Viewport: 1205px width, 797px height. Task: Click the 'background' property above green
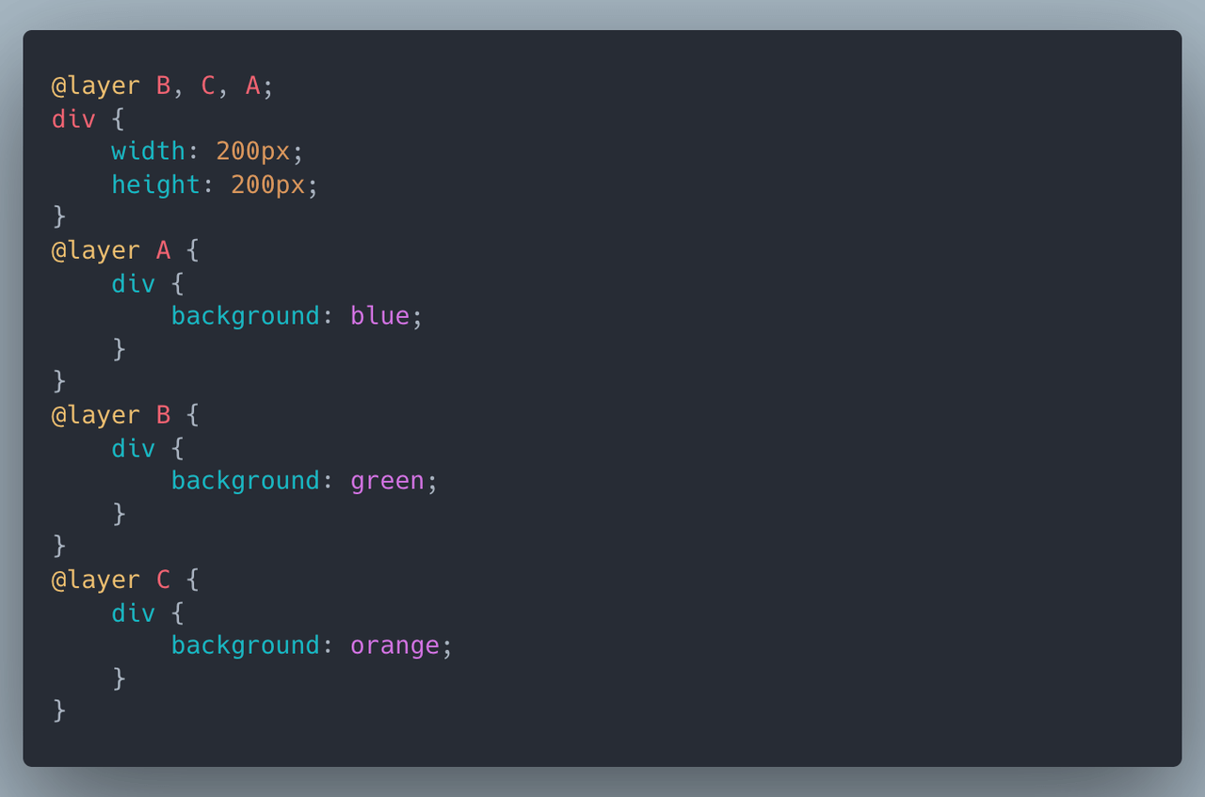pyautogui.click(x=246, y=481)
